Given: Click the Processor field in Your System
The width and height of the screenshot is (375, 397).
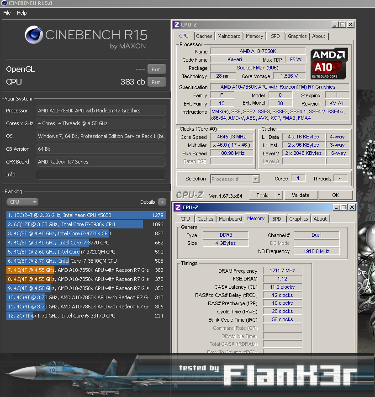Looking at the screenshot, I should pyautogui.click(x=101, y=111).
